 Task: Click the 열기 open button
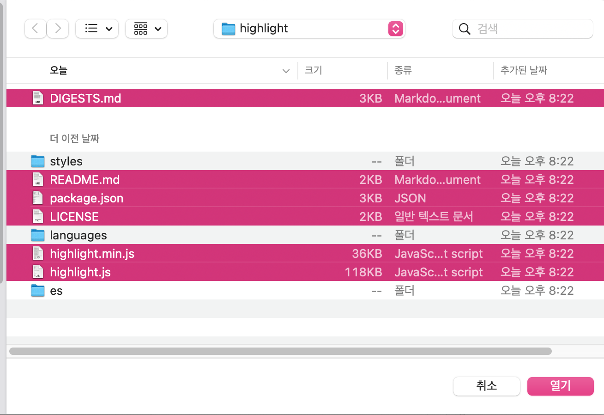point(561,386)
